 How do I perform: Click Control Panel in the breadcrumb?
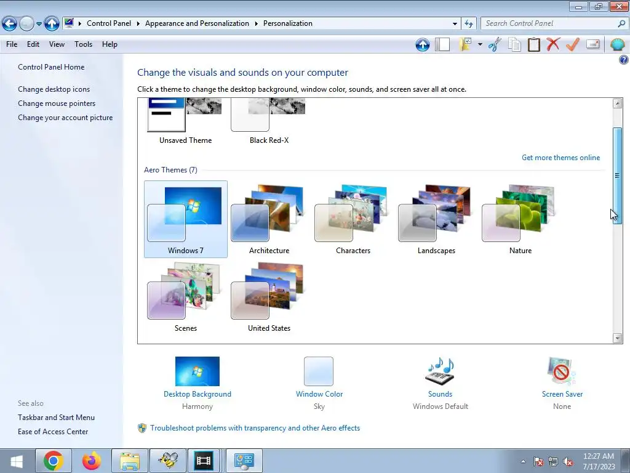(x=109, y=23)
